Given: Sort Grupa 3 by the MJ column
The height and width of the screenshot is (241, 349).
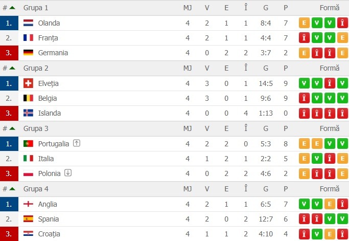Looking at the screenshot, I should click(188, 128).
